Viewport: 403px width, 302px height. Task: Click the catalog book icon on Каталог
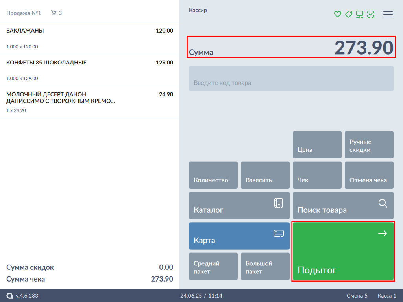tap(278, 203)
